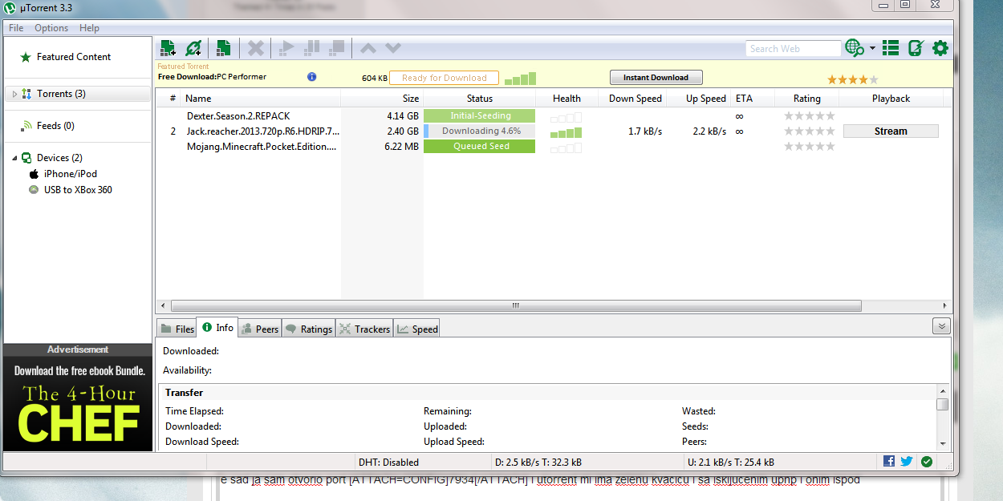1003x501 pixels.
Task: Select Featured Content in the sidebar
Action: [x=74, y=57]
